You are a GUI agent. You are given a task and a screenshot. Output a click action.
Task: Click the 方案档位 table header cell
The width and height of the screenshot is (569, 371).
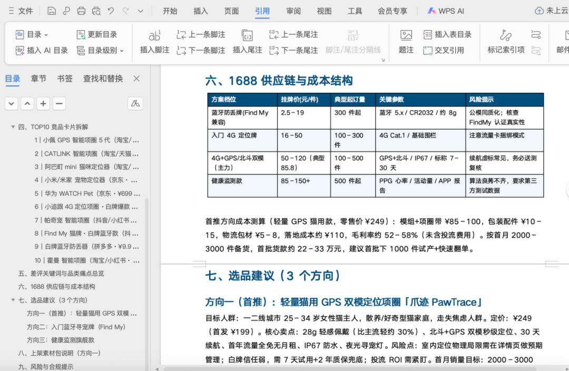tap(242, 100)
